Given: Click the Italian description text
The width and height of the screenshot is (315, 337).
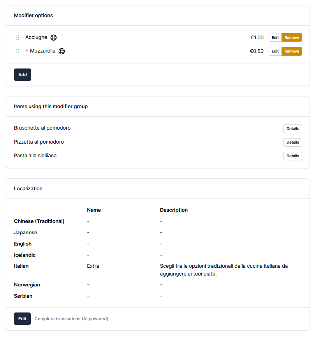Looking at the screenshot, I should pyautogui.click(x=223, y=270).
